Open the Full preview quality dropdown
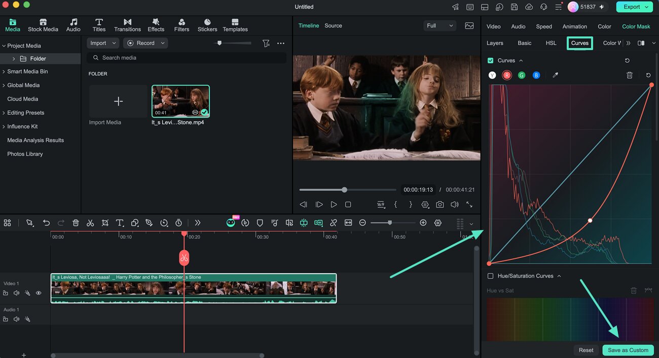Viewport: 659px width, 358px height. click(x=440, y=26)
